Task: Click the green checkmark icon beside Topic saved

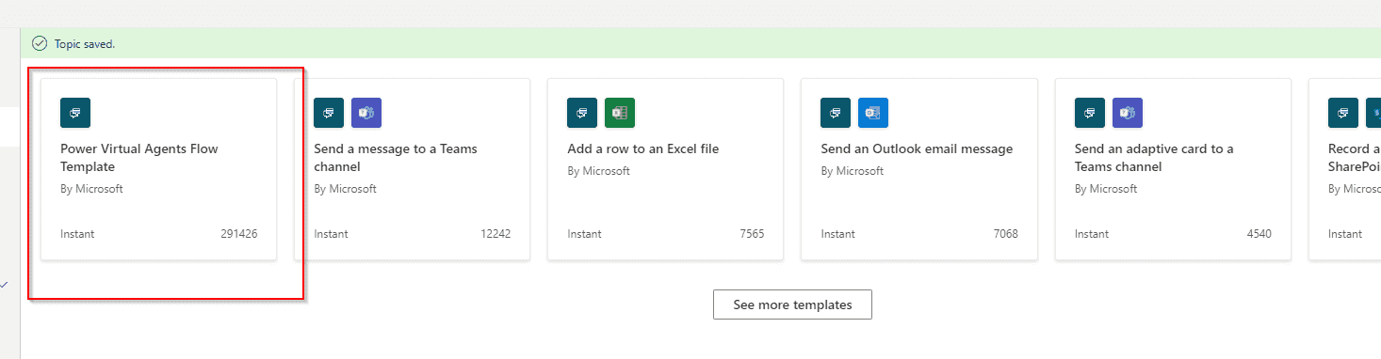Action: point(39,43)
